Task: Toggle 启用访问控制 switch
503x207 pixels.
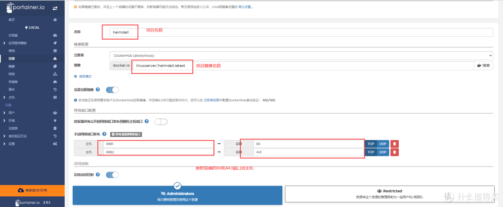Action: click(112, 175)
